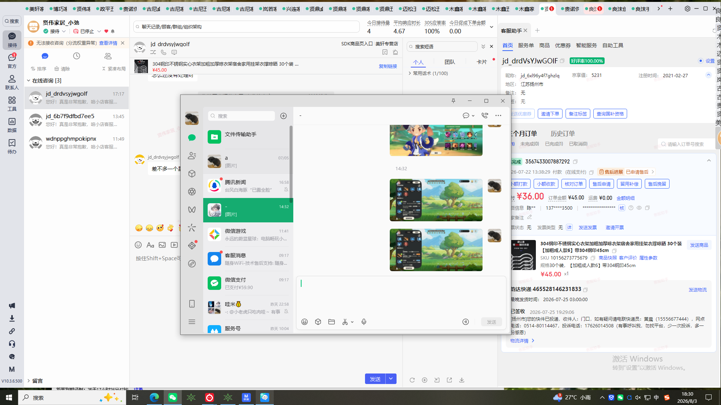
Task: Open Windows notification center
Action: 709,397
